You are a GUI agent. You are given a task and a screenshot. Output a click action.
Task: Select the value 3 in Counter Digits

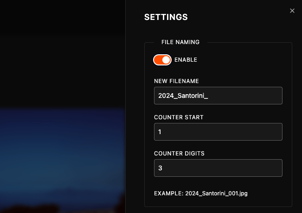(x=160, y=168)
